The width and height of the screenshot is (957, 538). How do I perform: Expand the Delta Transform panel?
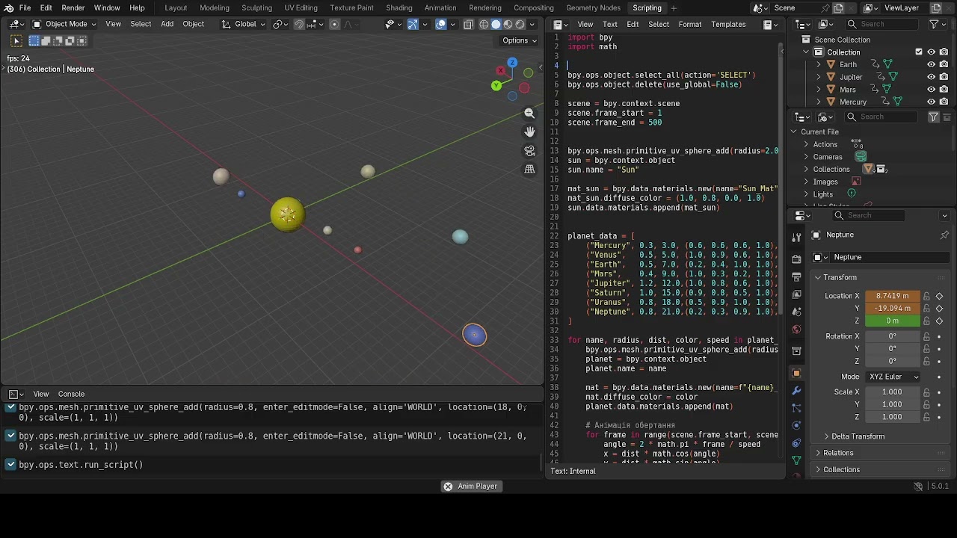point(858,436)
